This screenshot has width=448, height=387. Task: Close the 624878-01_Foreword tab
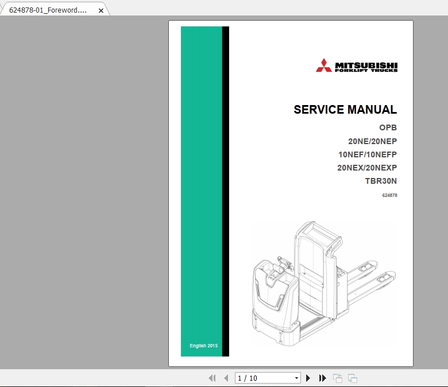[101, 10]
